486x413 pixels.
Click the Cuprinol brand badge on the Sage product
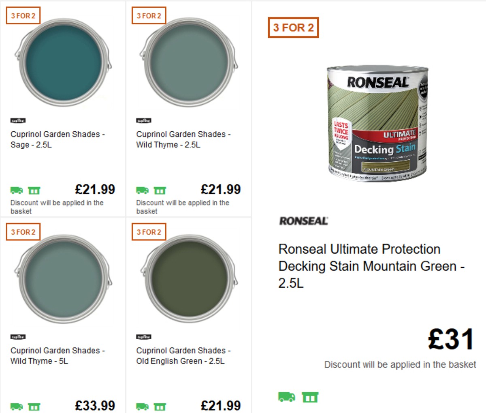click(18, 120)
